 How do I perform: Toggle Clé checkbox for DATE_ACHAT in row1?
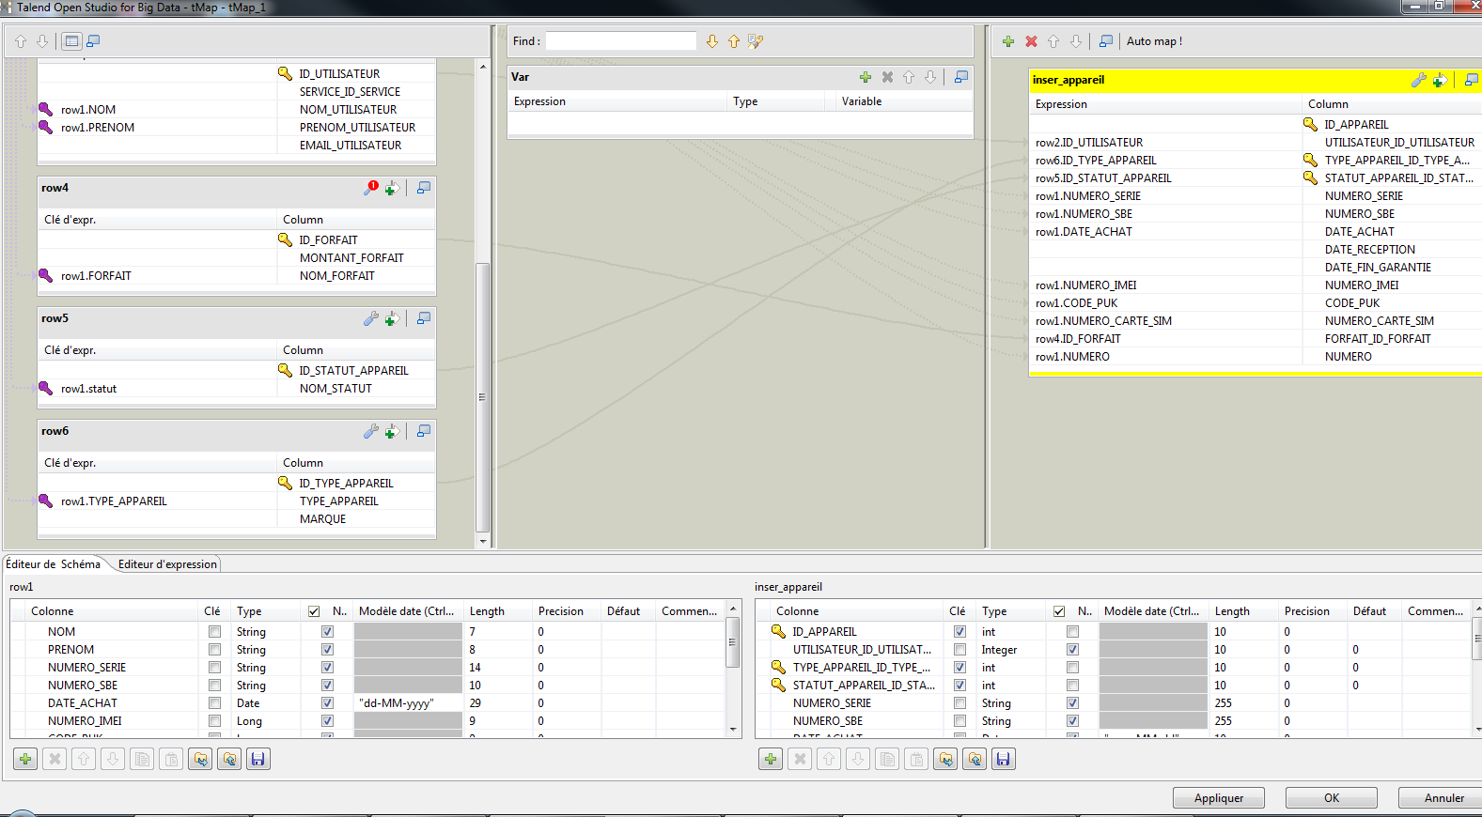pyautogui.click(x=214, y=703)
